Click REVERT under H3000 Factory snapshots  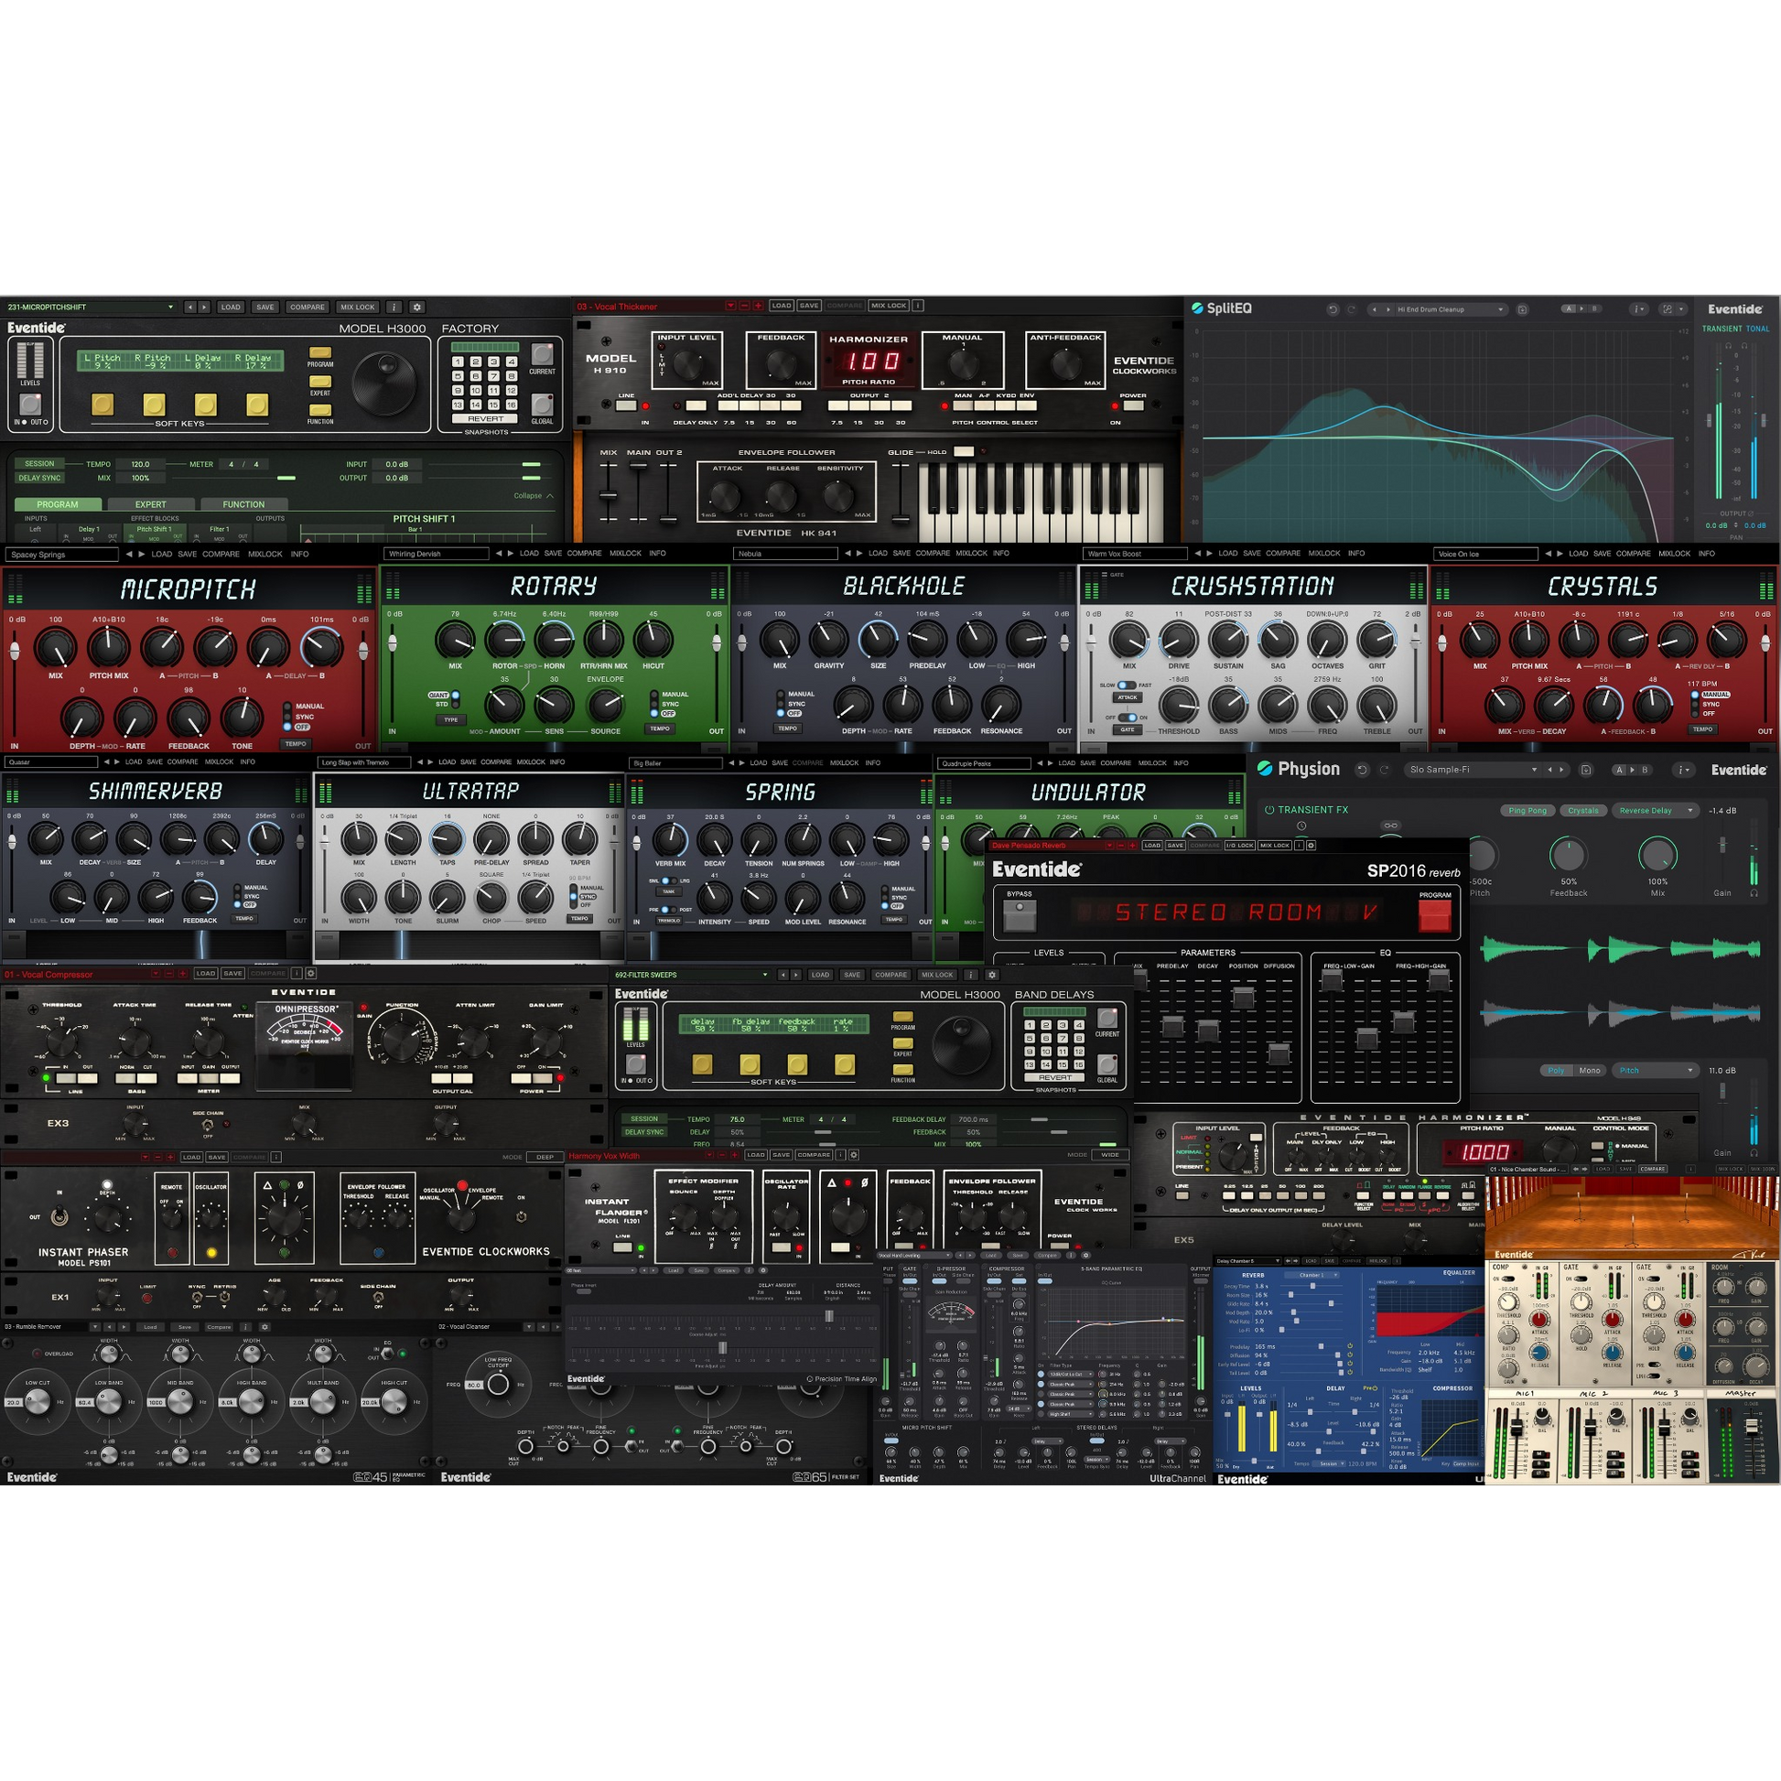486,418
